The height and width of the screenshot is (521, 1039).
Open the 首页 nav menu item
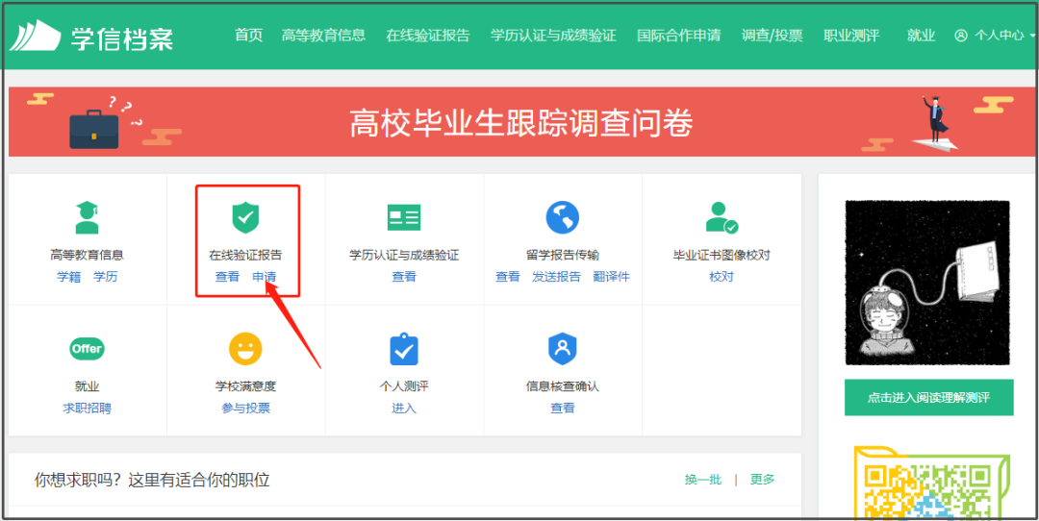pyautogui.click(x=248, y=36)
